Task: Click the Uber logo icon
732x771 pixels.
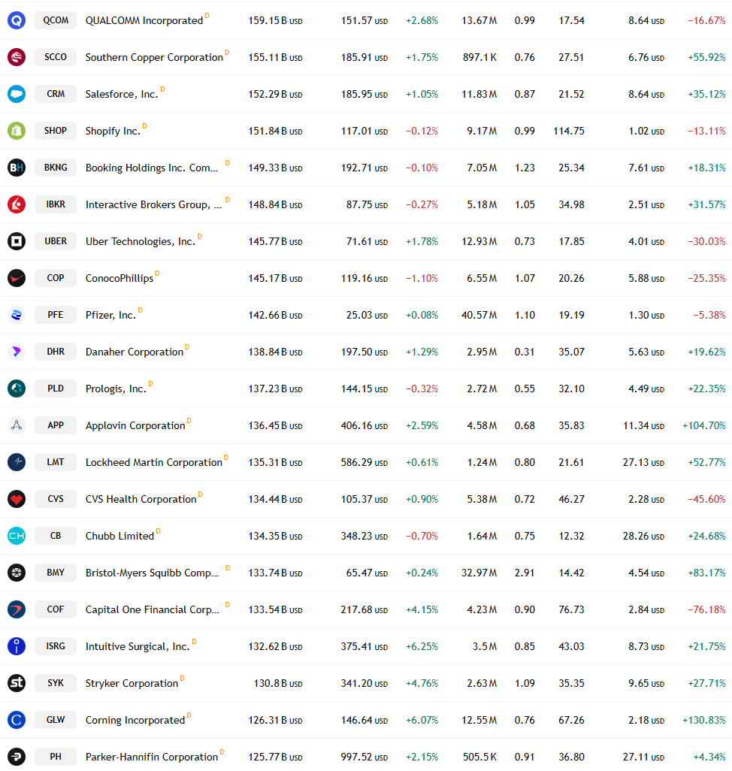Action: (17, 241)
